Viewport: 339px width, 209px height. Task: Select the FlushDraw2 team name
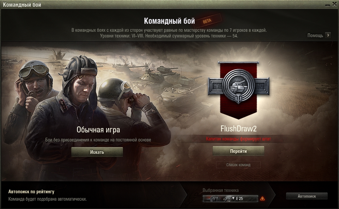tap(239, 129)
